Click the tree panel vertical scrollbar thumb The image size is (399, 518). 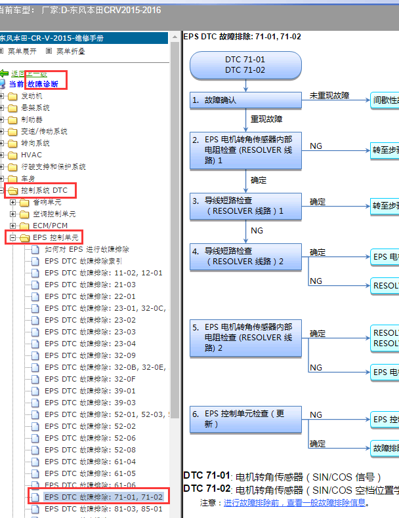click(175, 230)
